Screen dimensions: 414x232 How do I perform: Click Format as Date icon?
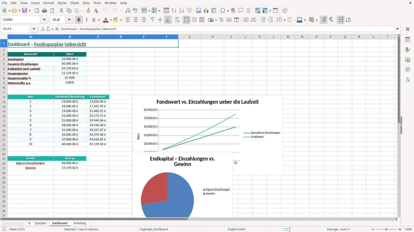pos(236,20)
